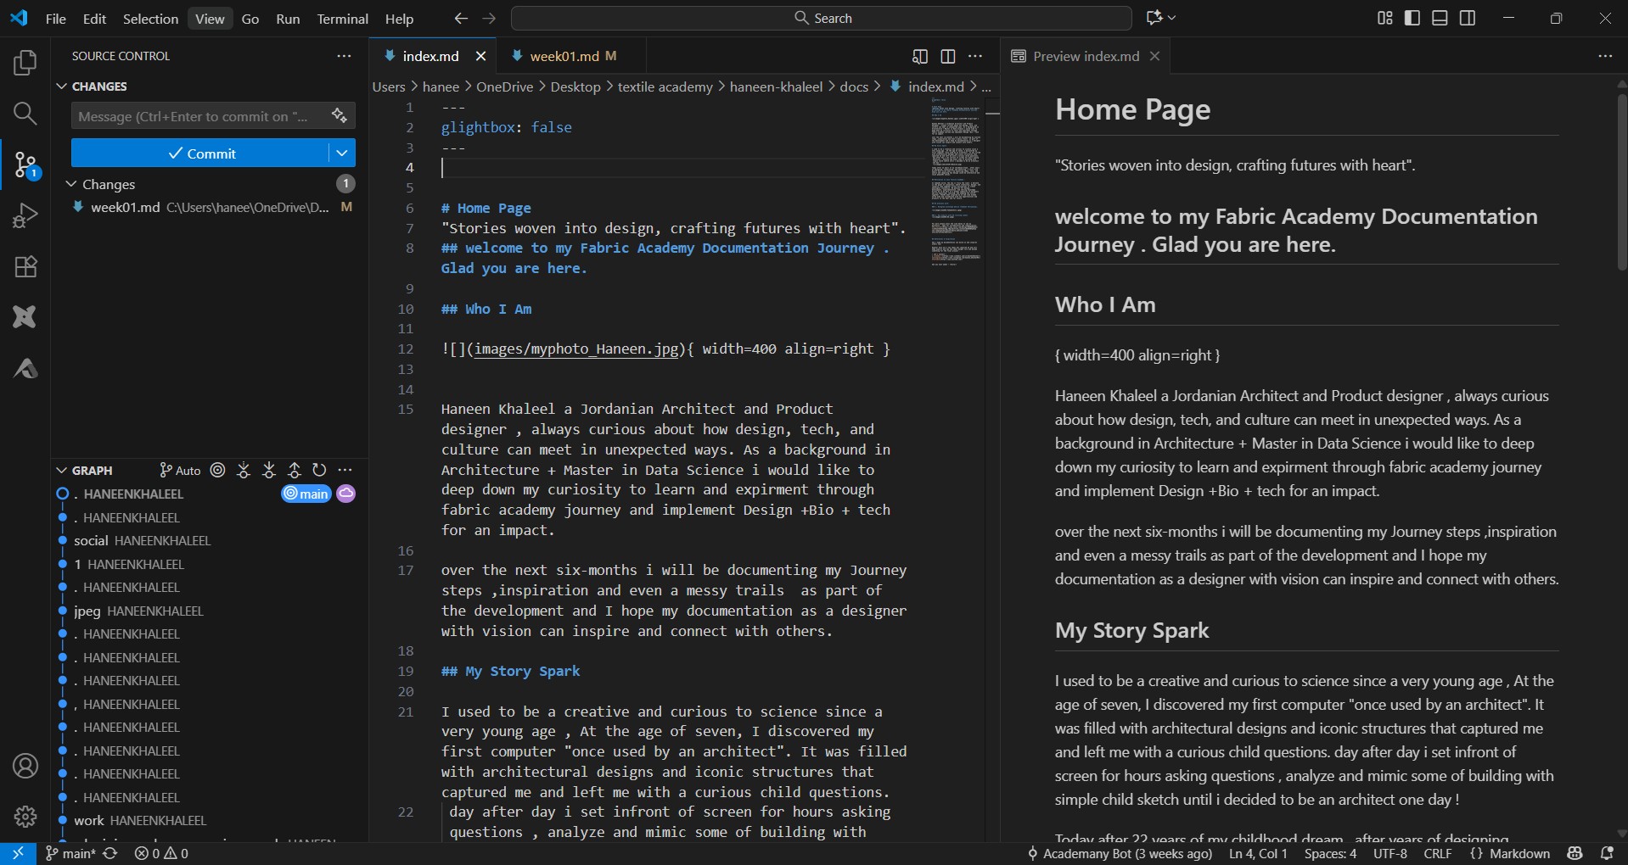Collapse the Changes file group
This screenshot has width=1628, height=865.
[72, 184]
